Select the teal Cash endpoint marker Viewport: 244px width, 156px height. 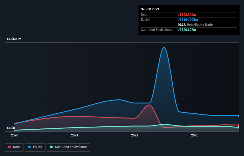[x=239, y=127]
